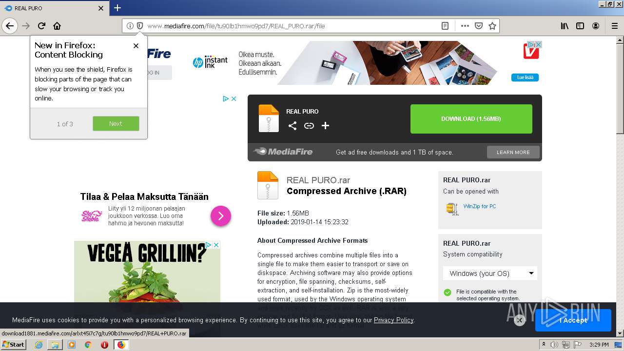Open Windows Explorer folder in taskbar
The image size is (624, 351).
(55, 345)
